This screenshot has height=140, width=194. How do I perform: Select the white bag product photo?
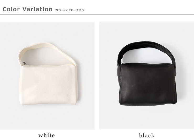pyautogui.click(x=47, y=76)
